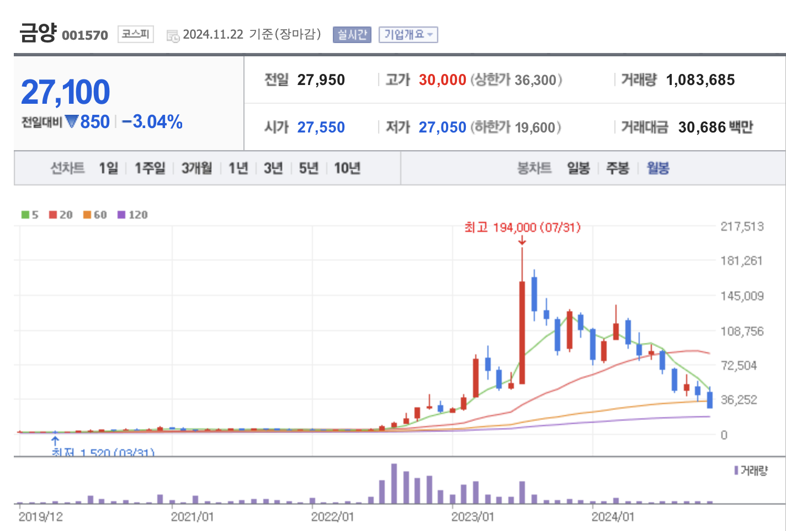Click the red 20 moving average legend
The width and height of the screenshot is (786, 531).
click(61, 215)
